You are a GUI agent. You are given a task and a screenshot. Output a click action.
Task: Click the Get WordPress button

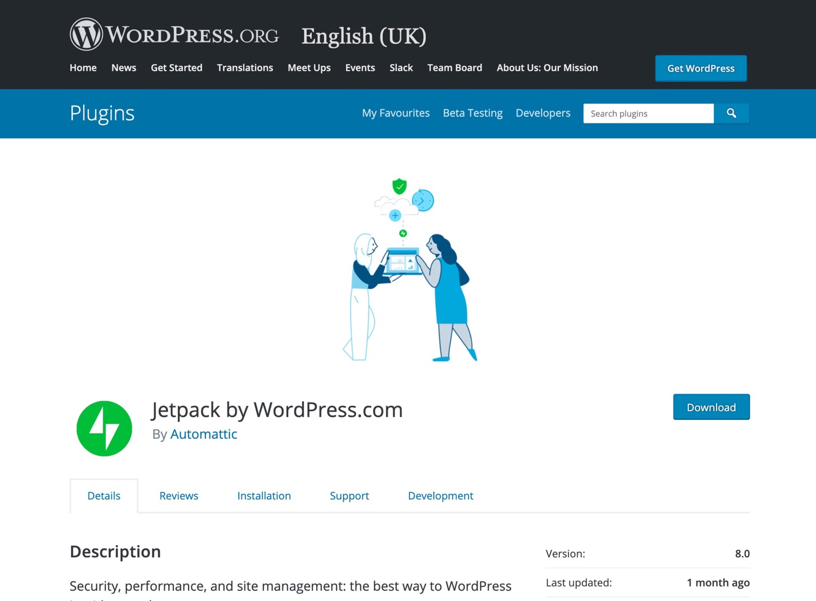coord(701,68)
